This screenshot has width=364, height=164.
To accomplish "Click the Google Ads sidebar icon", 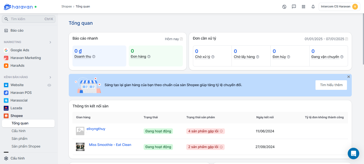I will tap(6, 50).
